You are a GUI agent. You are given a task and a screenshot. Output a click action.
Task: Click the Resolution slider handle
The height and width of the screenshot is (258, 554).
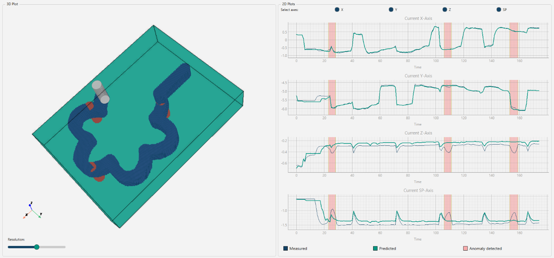point(37,247)
